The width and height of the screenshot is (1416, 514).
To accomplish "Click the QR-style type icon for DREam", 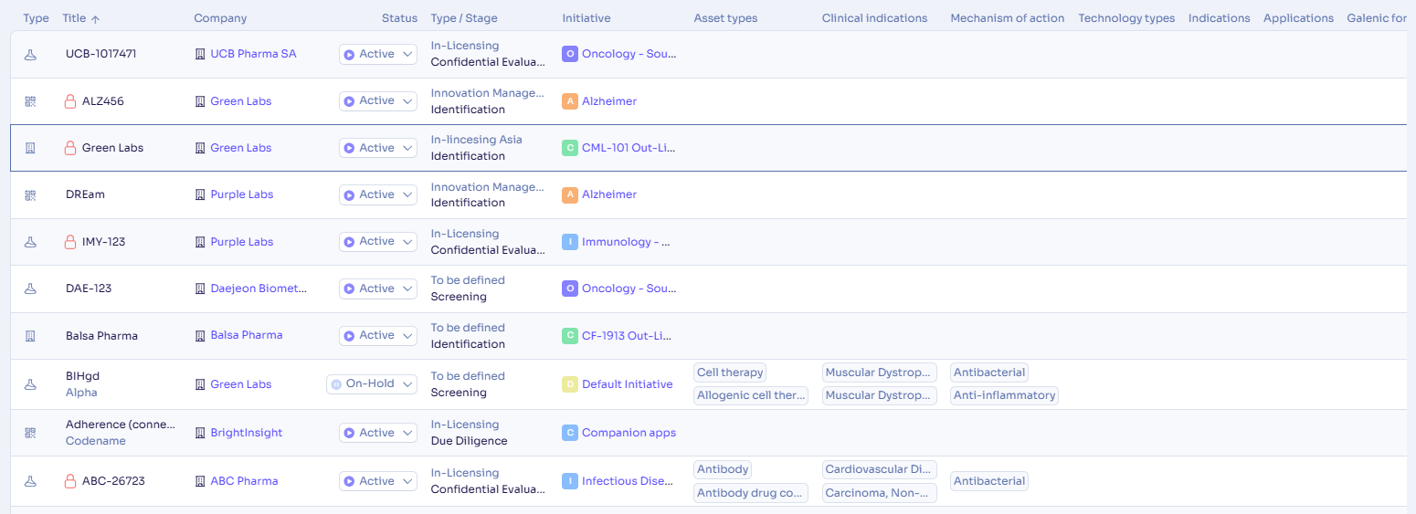I will click(x=30, y=194).
